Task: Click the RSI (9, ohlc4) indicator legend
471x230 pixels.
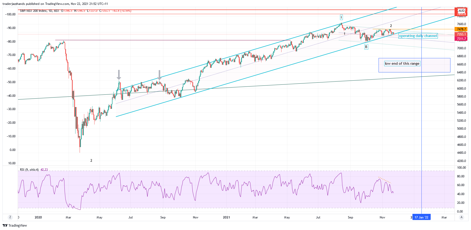Action: coord(29,170)
